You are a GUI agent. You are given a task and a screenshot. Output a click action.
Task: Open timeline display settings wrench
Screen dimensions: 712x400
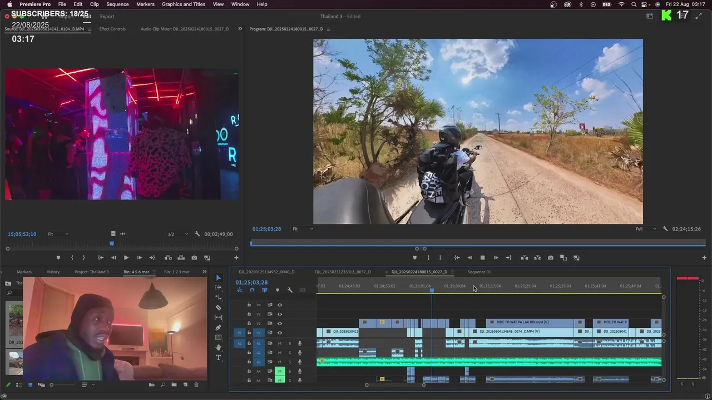pos(290,290)
